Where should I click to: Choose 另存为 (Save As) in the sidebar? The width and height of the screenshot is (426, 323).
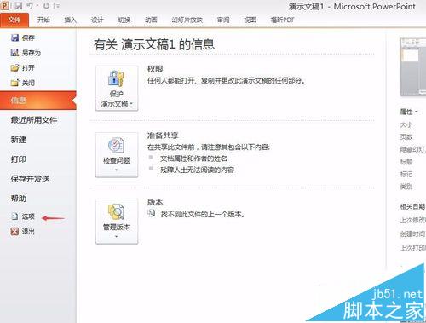pyautogui.click(x=26, y=53)
